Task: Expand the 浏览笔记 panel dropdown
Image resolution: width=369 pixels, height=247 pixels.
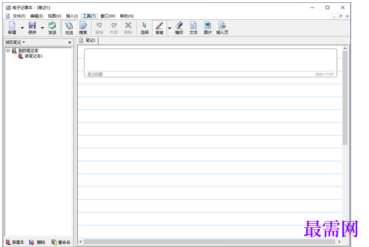Action: [24, 42]
